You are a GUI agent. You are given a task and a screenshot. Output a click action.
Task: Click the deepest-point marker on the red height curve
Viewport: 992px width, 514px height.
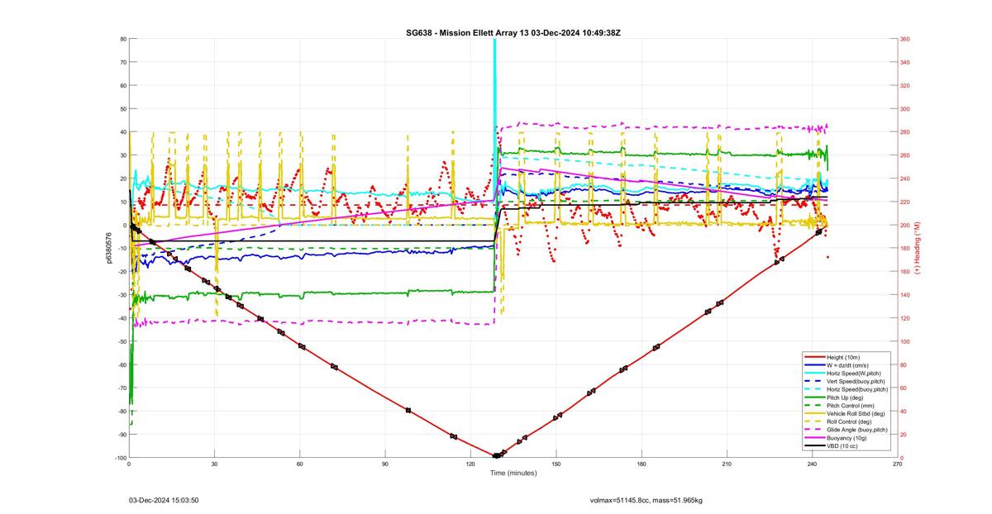coord(496,455)
